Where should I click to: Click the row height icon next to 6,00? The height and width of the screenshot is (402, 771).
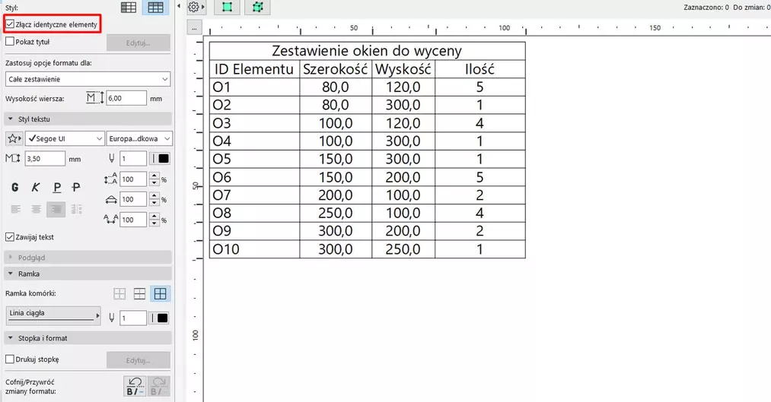[x=94, y=98]
